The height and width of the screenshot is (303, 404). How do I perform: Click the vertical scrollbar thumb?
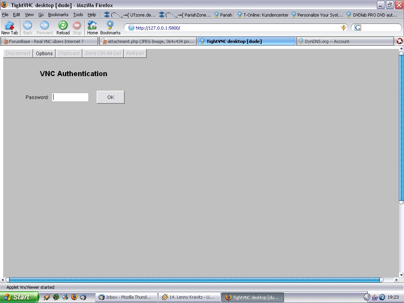(401, 127)
